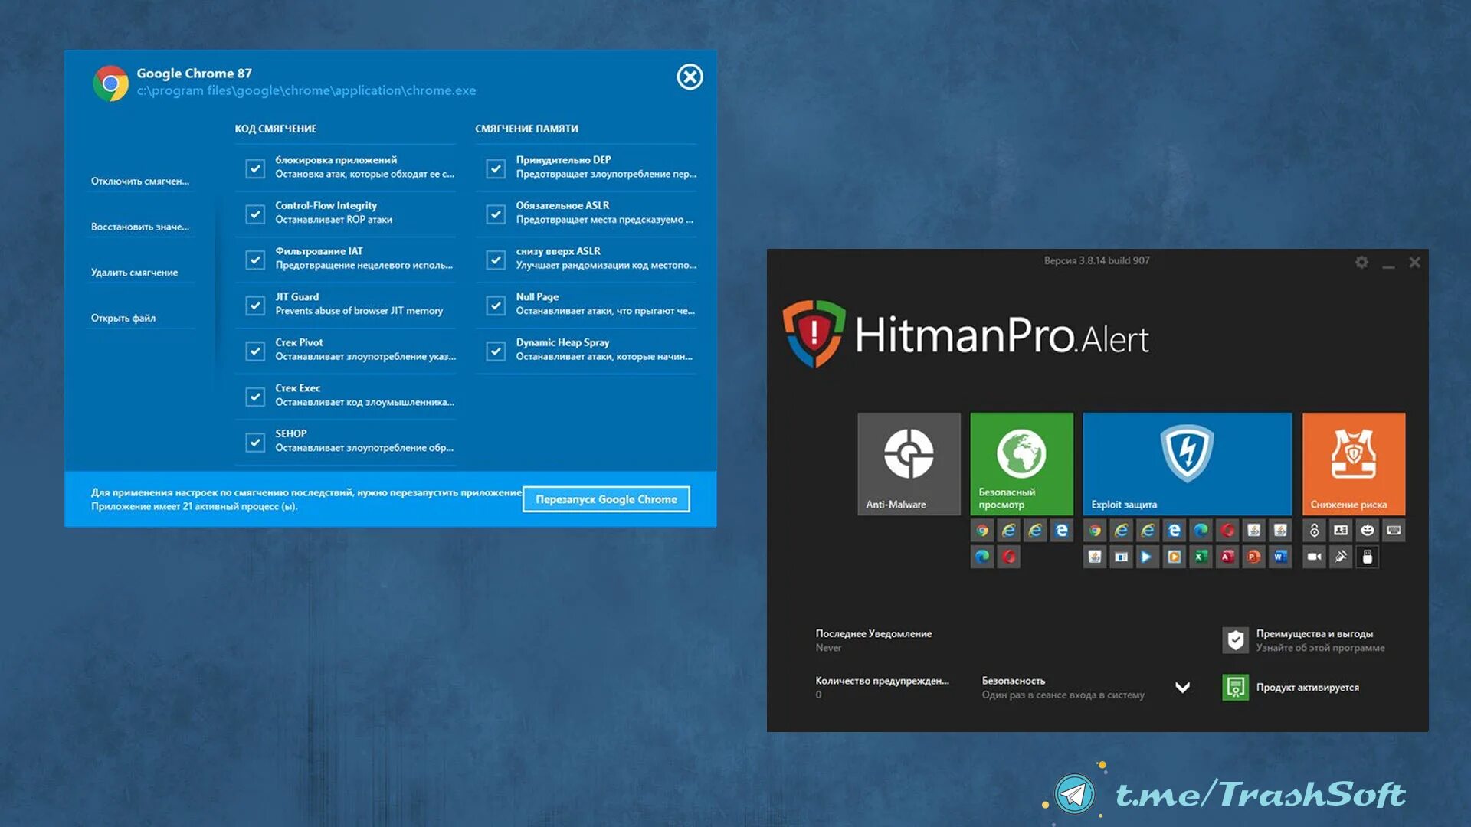Click orange media player icon under Exploit защита
Viewport: 1471px width, 827px height.
coord(1174,557)
